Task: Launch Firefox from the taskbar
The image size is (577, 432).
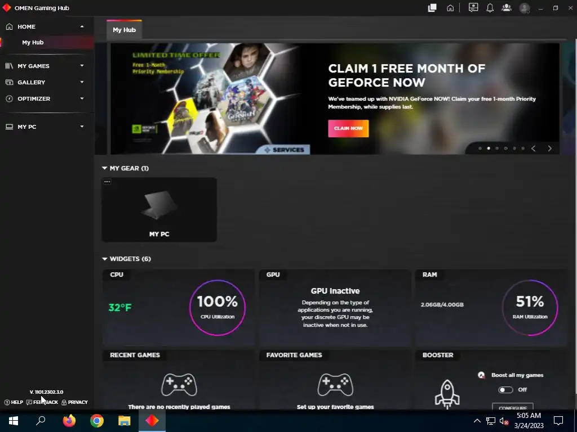Action: pos(69,421)
